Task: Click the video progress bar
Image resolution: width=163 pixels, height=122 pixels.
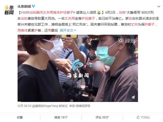Action: click(x=78, y=101)
